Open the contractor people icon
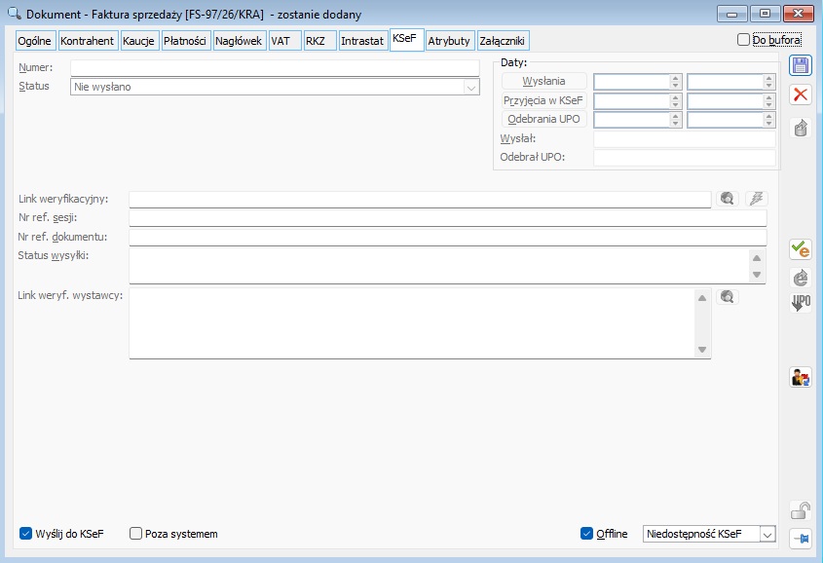The width and height of the screenshot is (823, 563). (x=801, y=377)
